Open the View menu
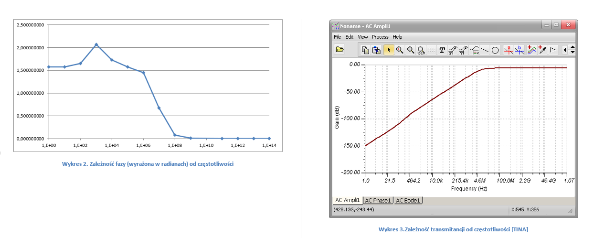 click(x=363, y=37)
